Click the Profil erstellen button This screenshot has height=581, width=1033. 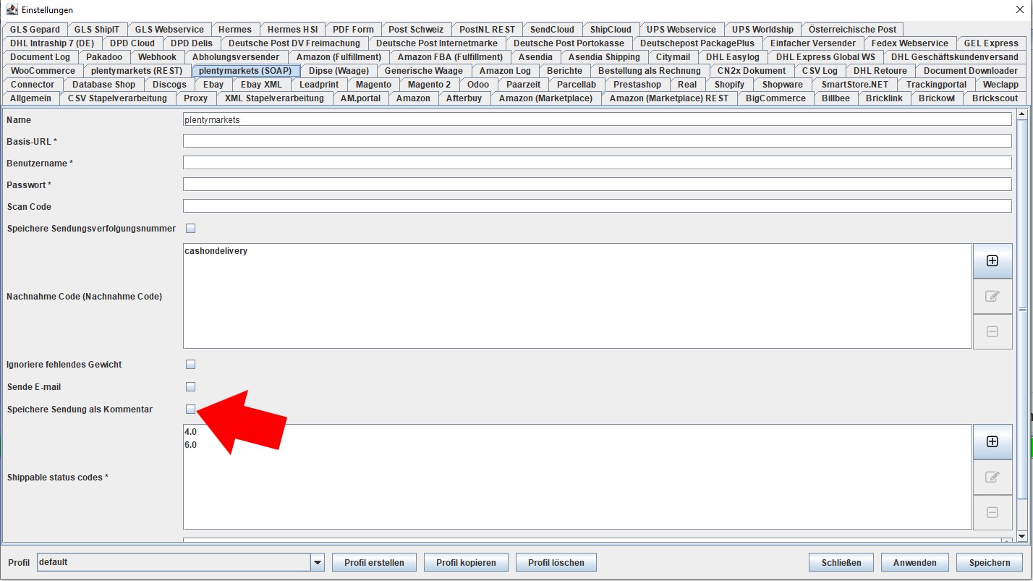375,562
